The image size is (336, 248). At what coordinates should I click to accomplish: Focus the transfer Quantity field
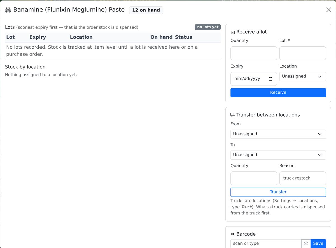point(254,178)
